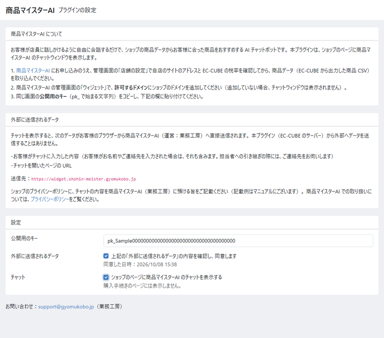Image resolution: width=384 pixels, height=338 pixels.
Task: Click the 商品マイスターAI について section header
Action: tap(36, 34)
